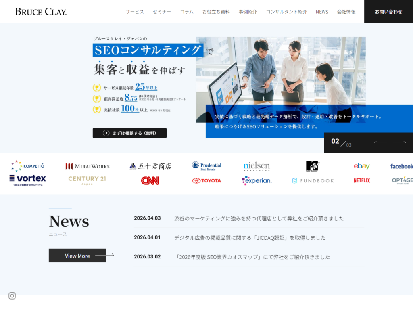Click the Netflix logo

tap(362, 180)
